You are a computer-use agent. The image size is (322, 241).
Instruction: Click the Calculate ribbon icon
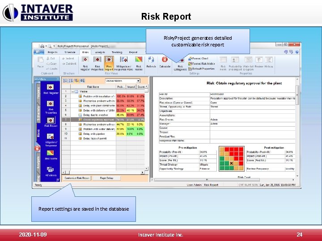165,62
